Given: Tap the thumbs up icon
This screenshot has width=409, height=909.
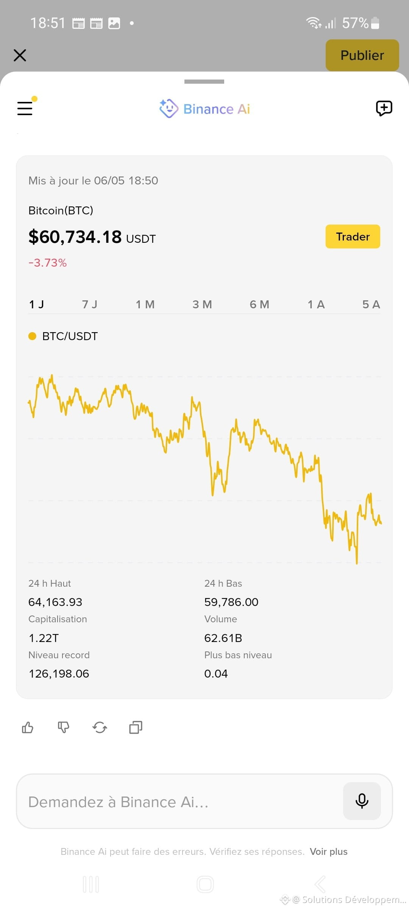Looking at the screenshot, I should [x=28, y=727].
